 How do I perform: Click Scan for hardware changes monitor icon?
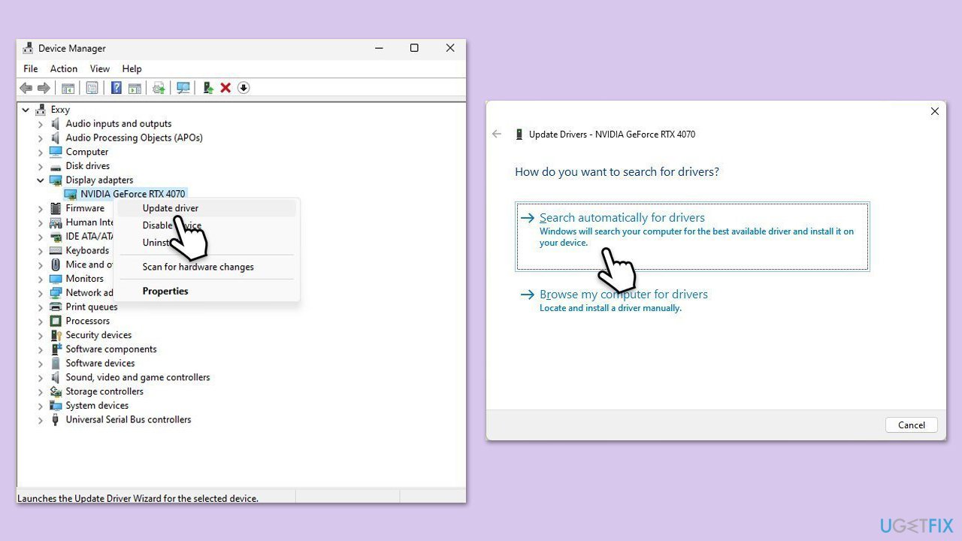183,88
